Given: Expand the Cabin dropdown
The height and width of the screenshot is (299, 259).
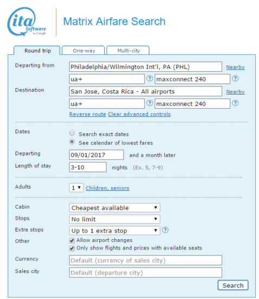Looking at the screenshot, I should (114, 208).
